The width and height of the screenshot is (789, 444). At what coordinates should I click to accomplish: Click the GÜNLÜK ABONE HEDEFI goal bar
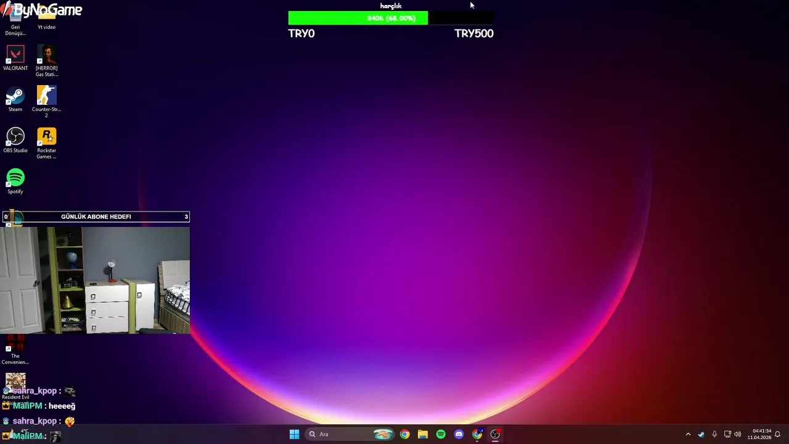(x=96, y=216)
